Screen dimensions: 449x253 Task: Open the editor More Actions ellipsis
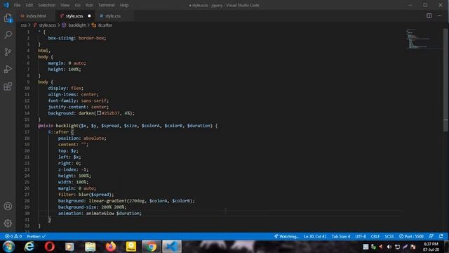pyautogui.click(x=440, y=15)
